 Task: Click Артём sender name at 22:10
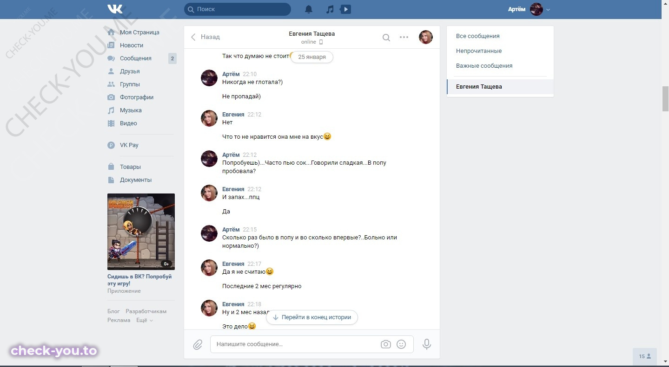(231, 74)
